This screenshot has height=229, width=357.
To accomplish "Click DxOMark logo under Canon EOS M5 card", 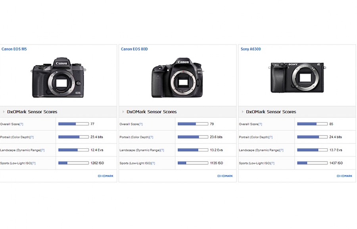I will (106, 176).
